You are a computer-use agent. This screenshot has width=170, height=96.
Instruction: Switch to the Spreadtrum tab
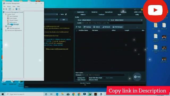click(109, 12)
